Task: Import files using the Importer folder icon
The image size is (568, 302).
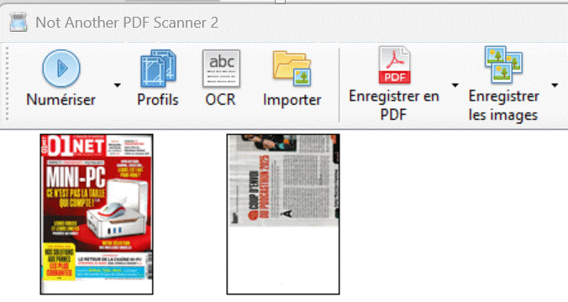Action: point(292,68)
